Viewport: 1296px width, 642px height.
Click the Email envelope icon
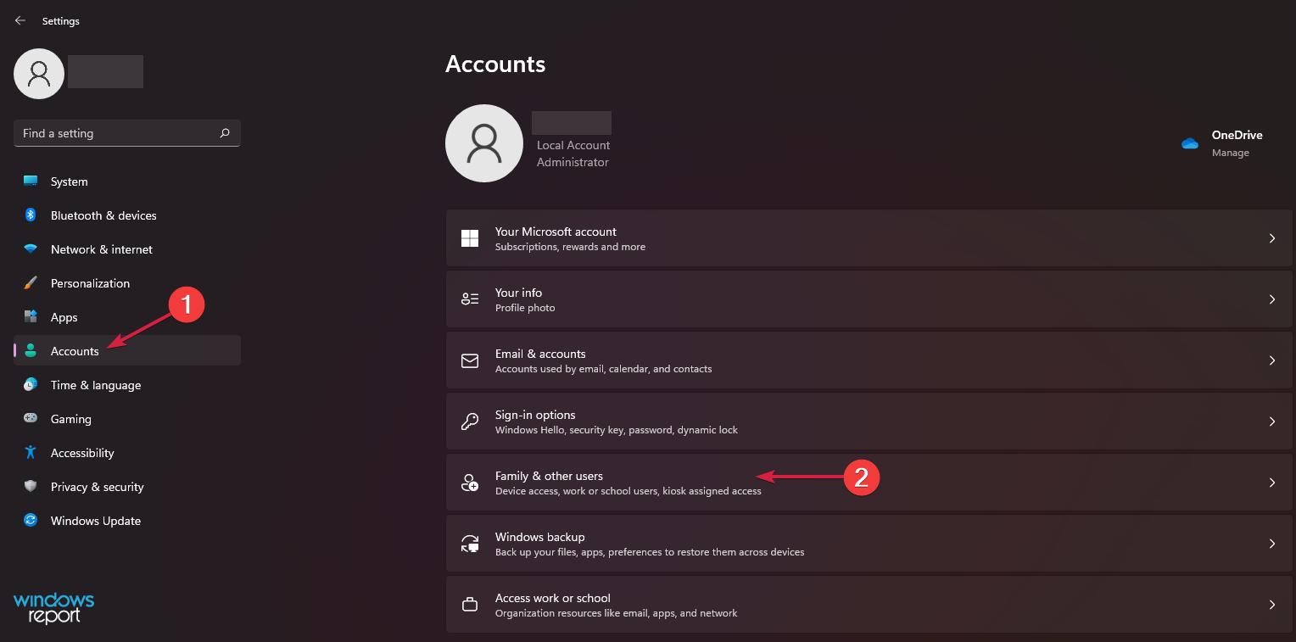pos(470,360)
